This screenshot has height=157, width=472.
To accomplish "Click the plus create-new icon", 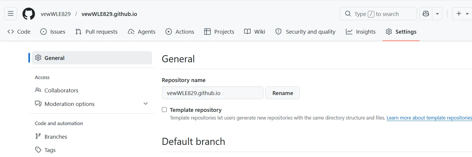I will (459, 14).
